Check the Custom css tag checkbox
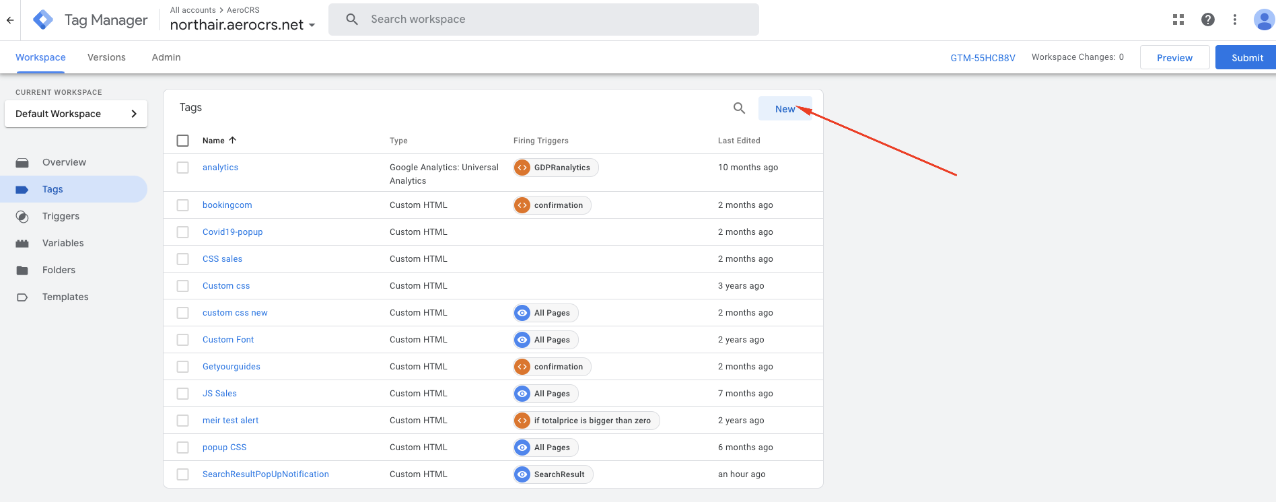 click(x=182, y=286)
